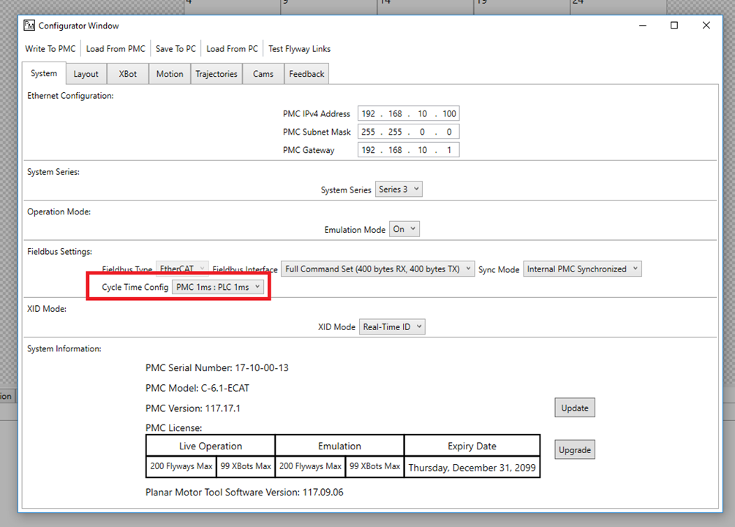
Task: Click Save To PC toolbar button
Action: point(176,49)
